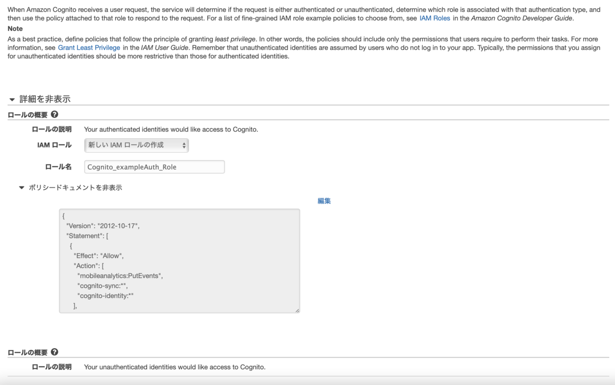The width and height of the screenshot is (615, 385).
Task: Open the Grant Least Privilege link
Action: tap(89, 48)
